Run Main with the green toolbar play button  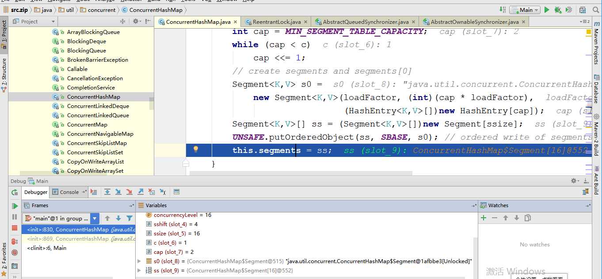[x=547, y=10]
